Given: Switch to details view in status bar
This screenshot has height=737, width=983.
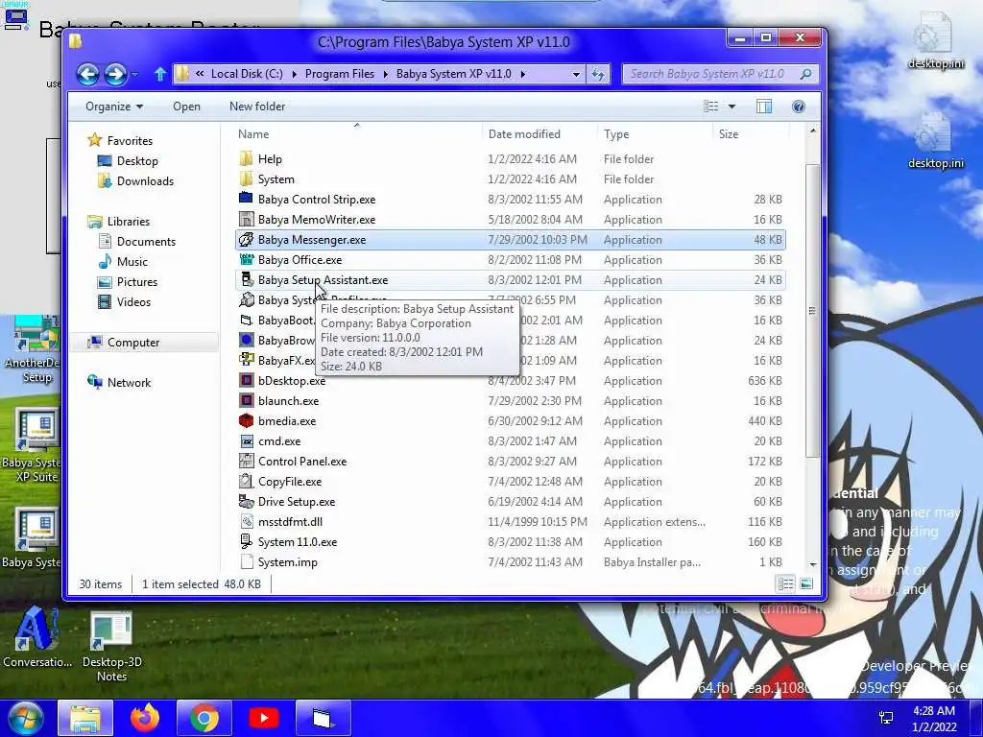Looking at the screenshot, I should pos(785,584).
